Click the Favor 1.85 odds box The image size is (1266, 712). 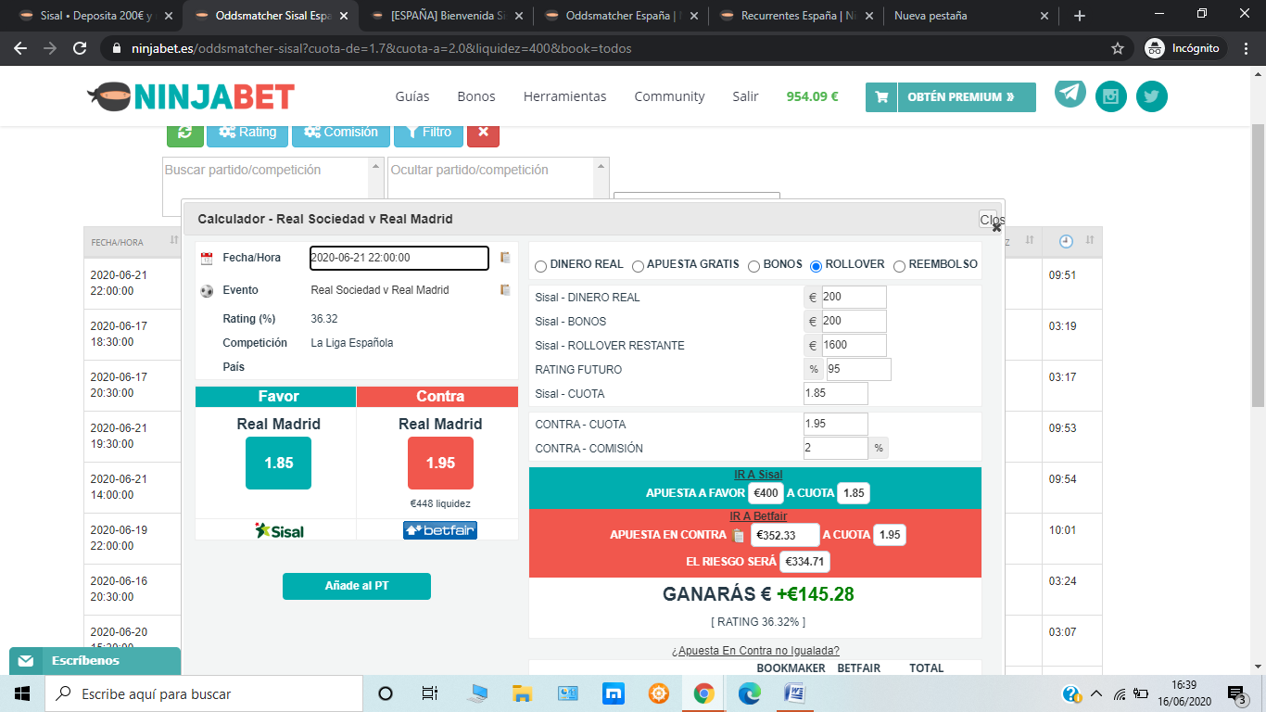(x=278, y=463)
